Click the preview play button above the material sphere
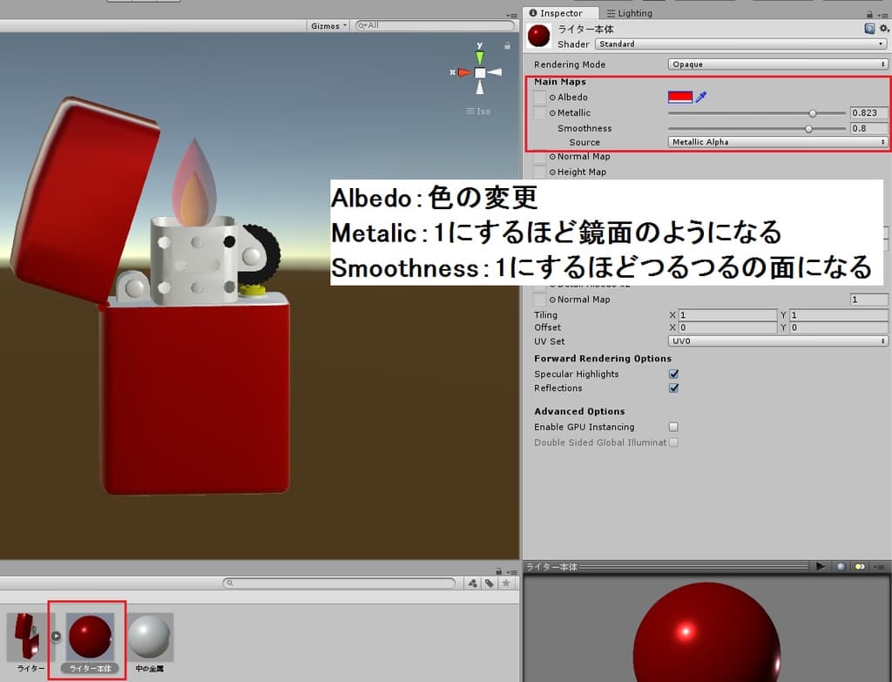This screenshot has width=892, height=682. (820, 566)
